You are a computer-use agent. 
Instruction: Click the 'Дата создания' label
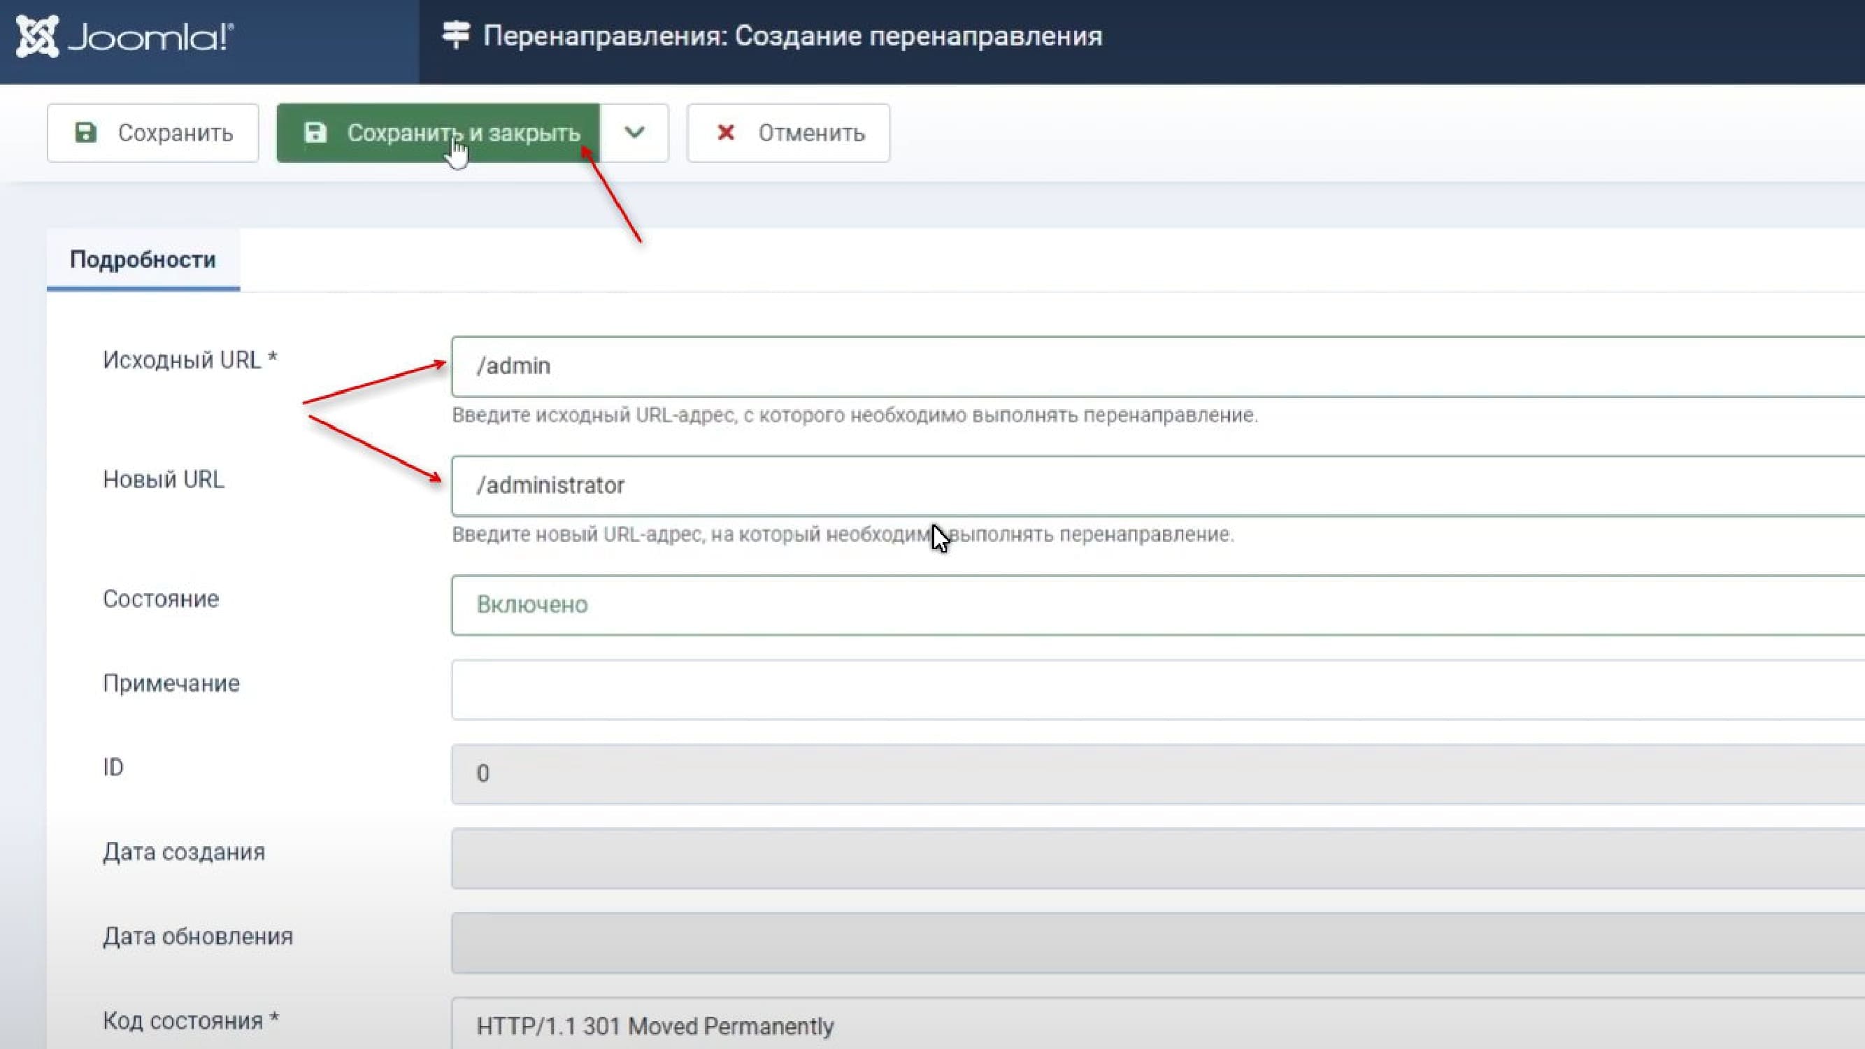point(184,852)
